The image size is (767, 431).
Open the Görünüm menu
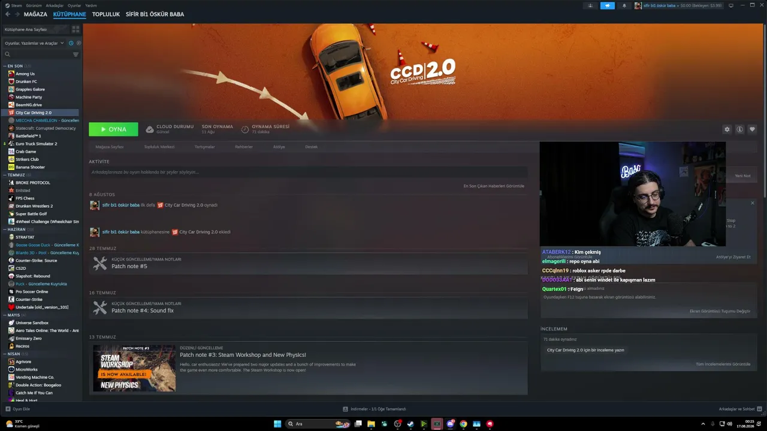[x=34, y=5]
